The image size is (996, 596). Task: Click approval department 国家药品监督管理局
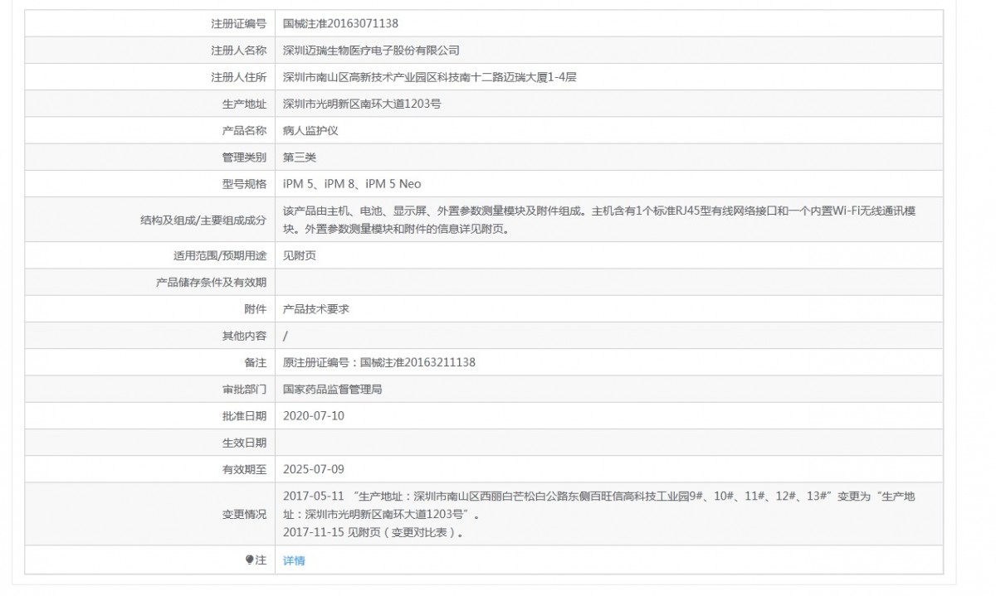[333, 389]
